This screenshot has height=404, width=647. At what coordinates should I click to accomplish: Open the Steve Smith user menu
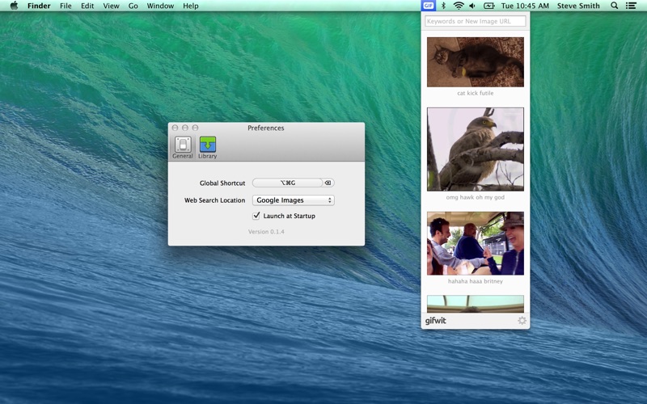coord(578,6)
